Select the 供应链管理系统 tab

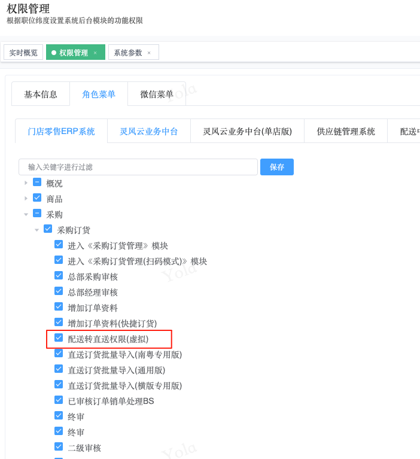[x=346, y=131]
